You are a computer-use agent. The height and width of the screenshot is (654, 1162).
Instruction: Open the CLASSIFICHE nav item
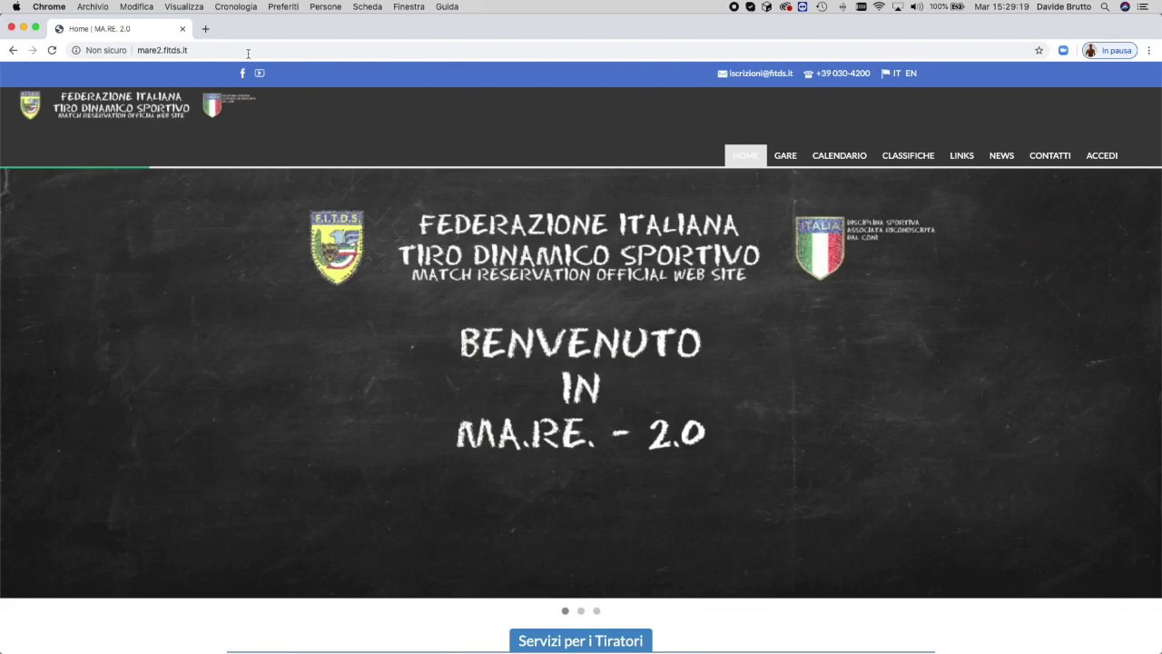click(908, 155)
